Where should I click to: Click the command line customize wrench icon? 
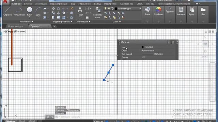[52, 117]
